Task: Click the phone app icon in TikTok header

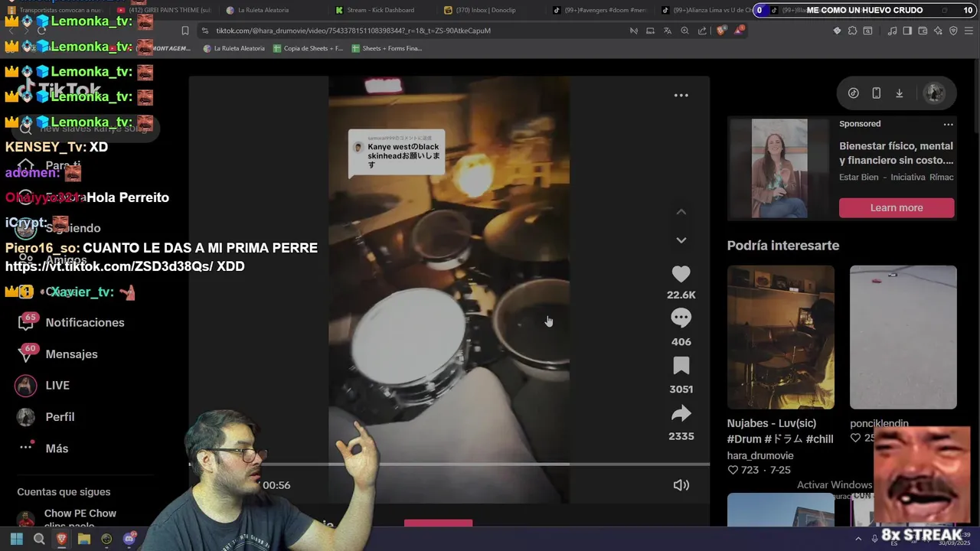Action: tap(876, 93)
